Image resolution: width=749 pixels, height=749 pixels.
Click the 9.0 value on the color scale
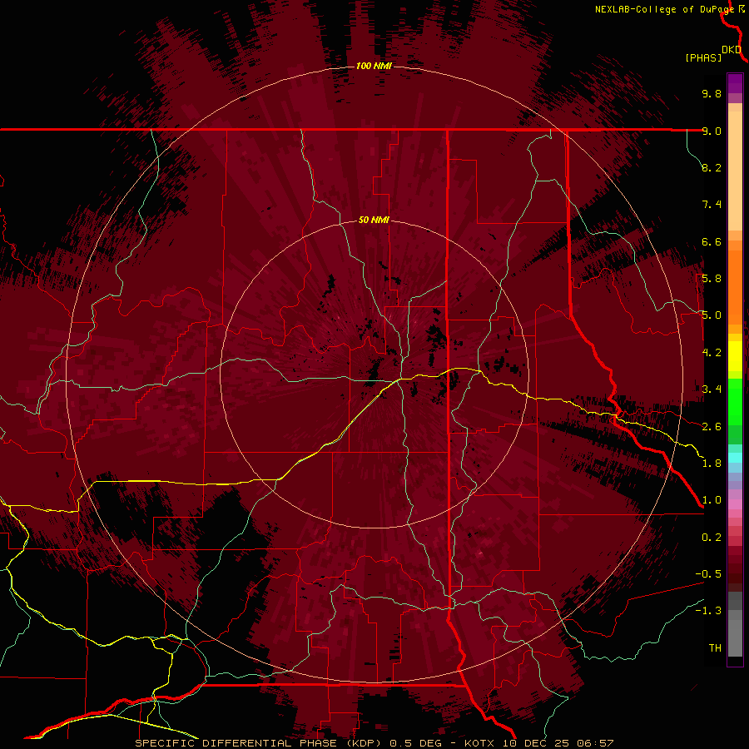[712, 131]
